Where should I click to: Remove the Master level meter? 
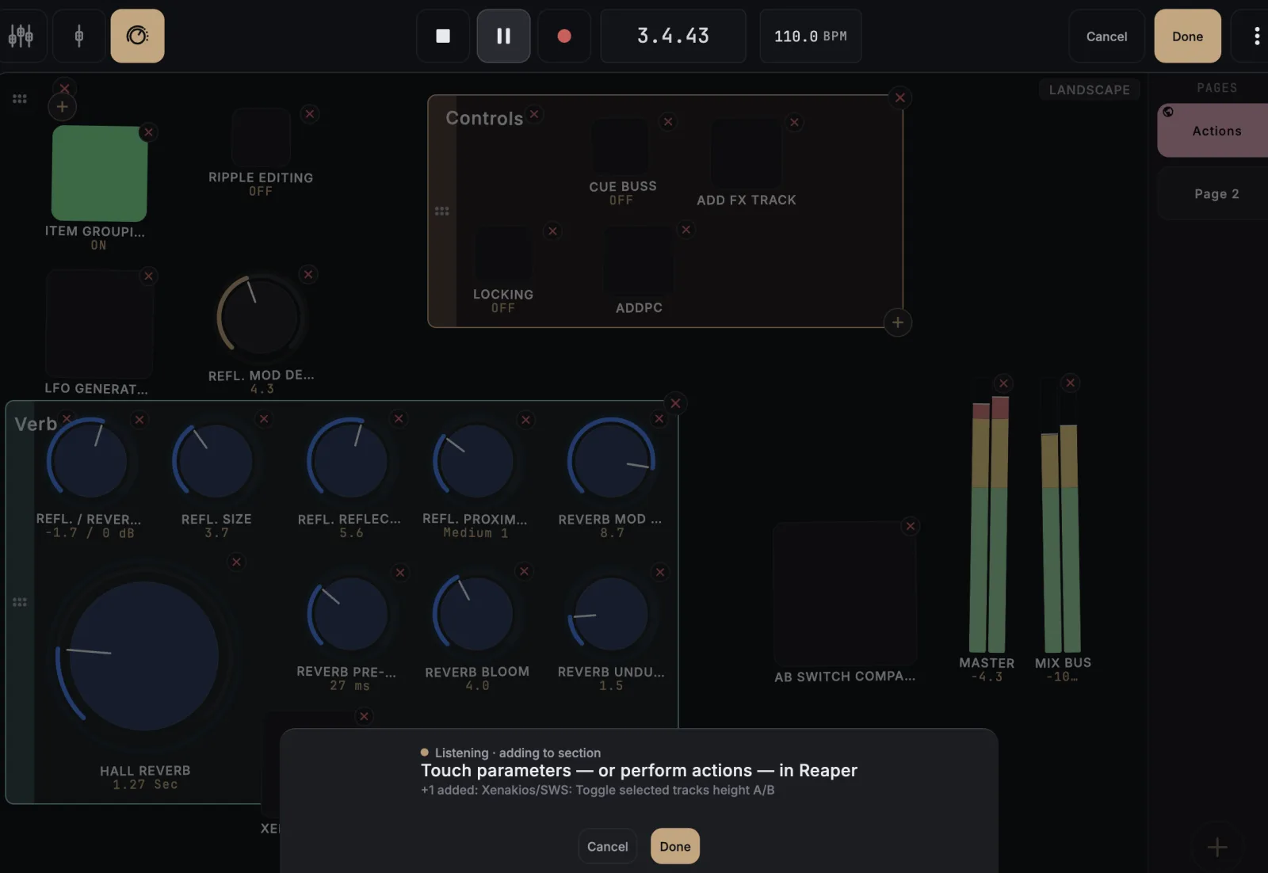tap(1003, 383)
